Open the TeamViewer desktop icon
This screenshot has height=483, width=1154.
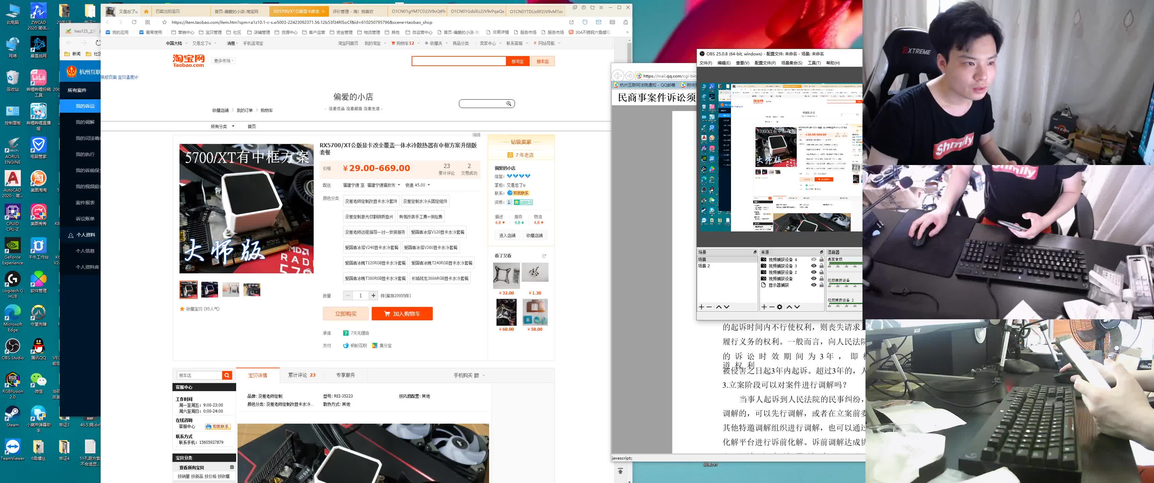[x=12, y=450]
